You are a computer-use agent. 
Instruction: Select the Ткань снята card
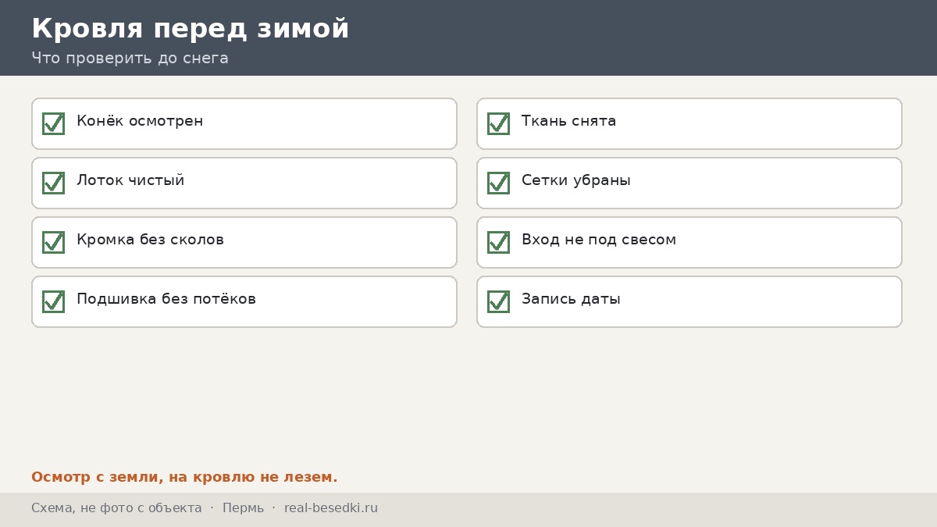pos(689,123)
